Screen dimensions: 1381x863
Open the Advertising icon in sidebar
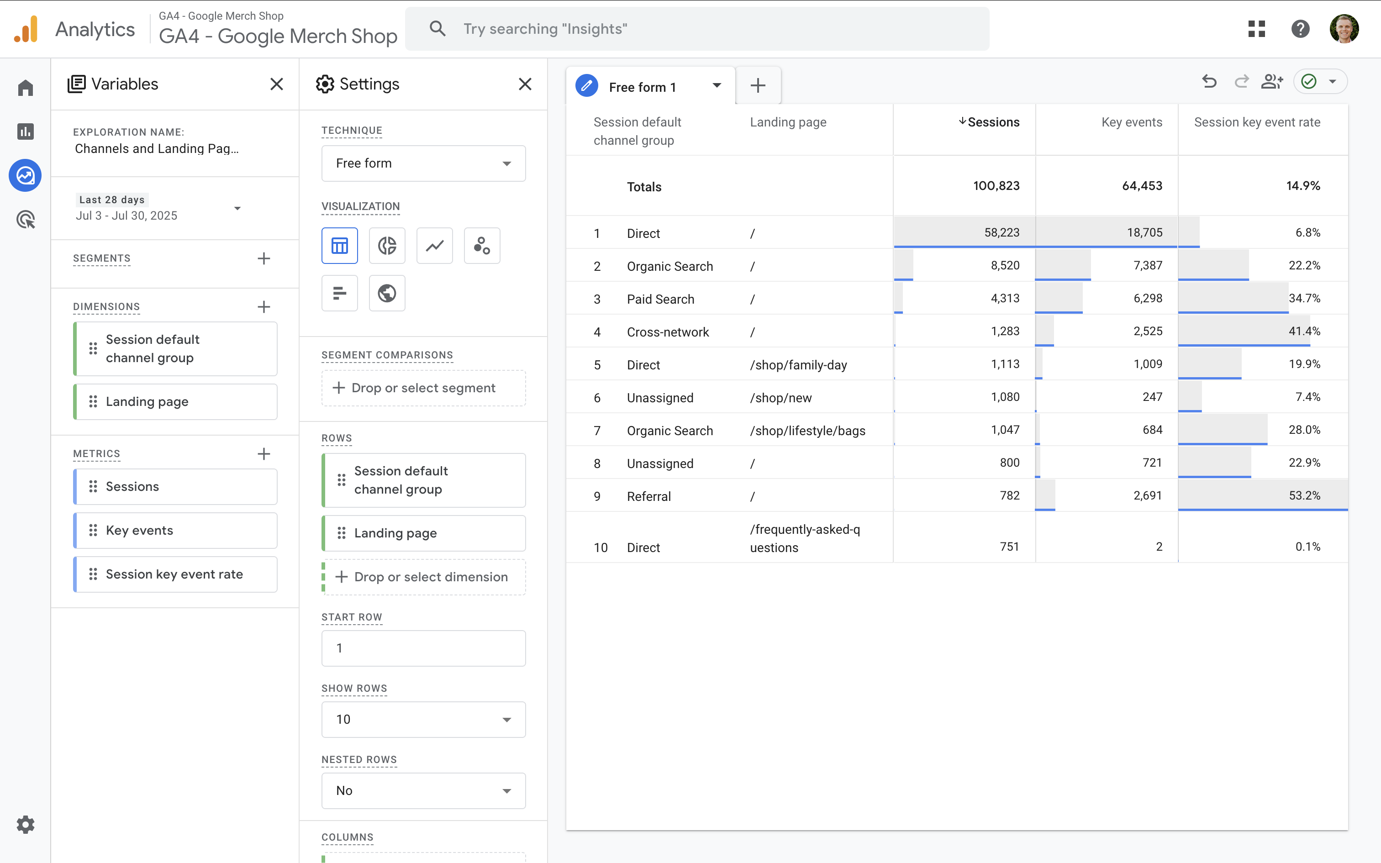pyautogui.click(x=26, y=219)
